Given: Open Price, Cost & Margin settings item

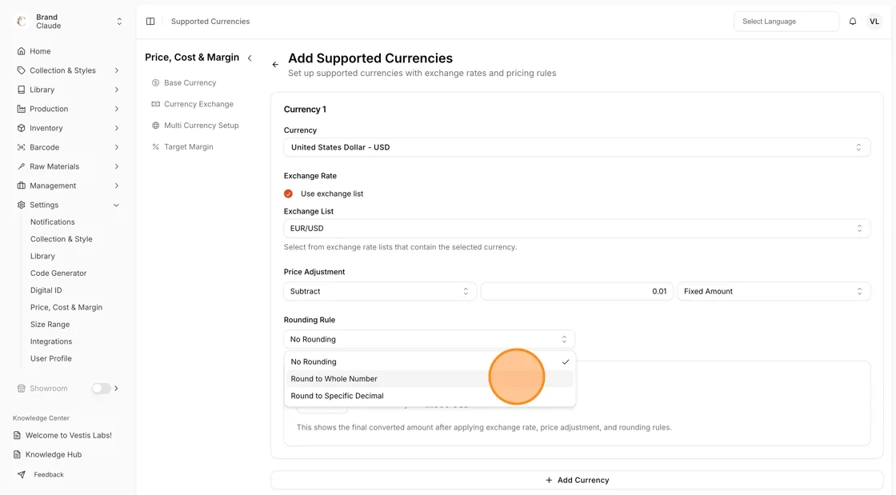Looking at the screenshot, I should [x=66, y=307].
